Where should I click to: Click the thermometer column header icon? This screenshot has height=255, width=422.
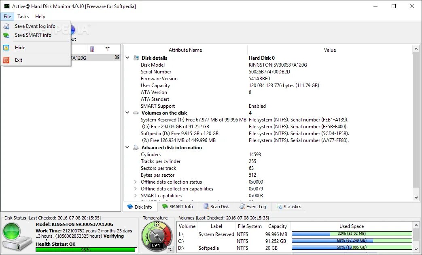click(x=92, y=49)
